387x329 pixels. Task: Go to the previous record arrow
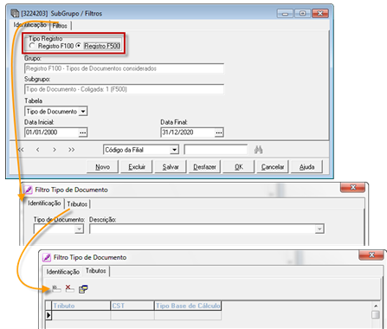point(37,150)
